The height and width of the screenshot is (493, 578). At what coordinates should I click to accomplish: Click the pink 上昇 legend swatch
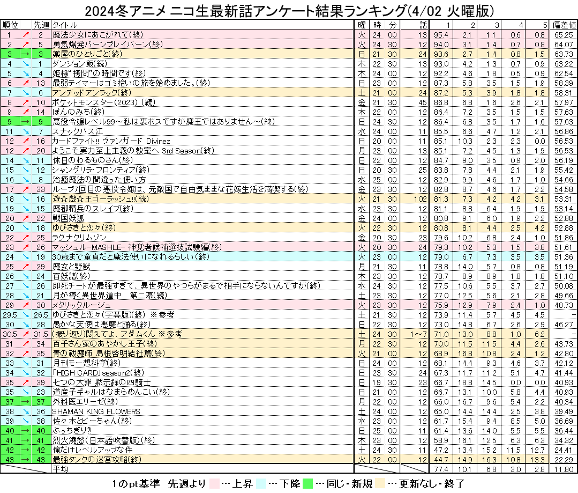(x=214, y=483)
